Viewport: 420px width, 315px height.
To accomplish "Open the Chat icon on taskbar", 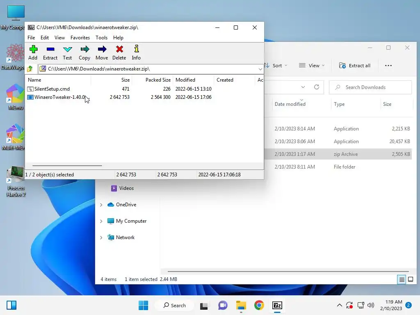I will tap(223, 305).
